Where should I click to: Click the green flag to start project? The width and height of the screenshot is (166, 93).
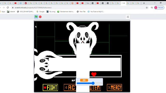pyautogui.click(x=36, y=17)
